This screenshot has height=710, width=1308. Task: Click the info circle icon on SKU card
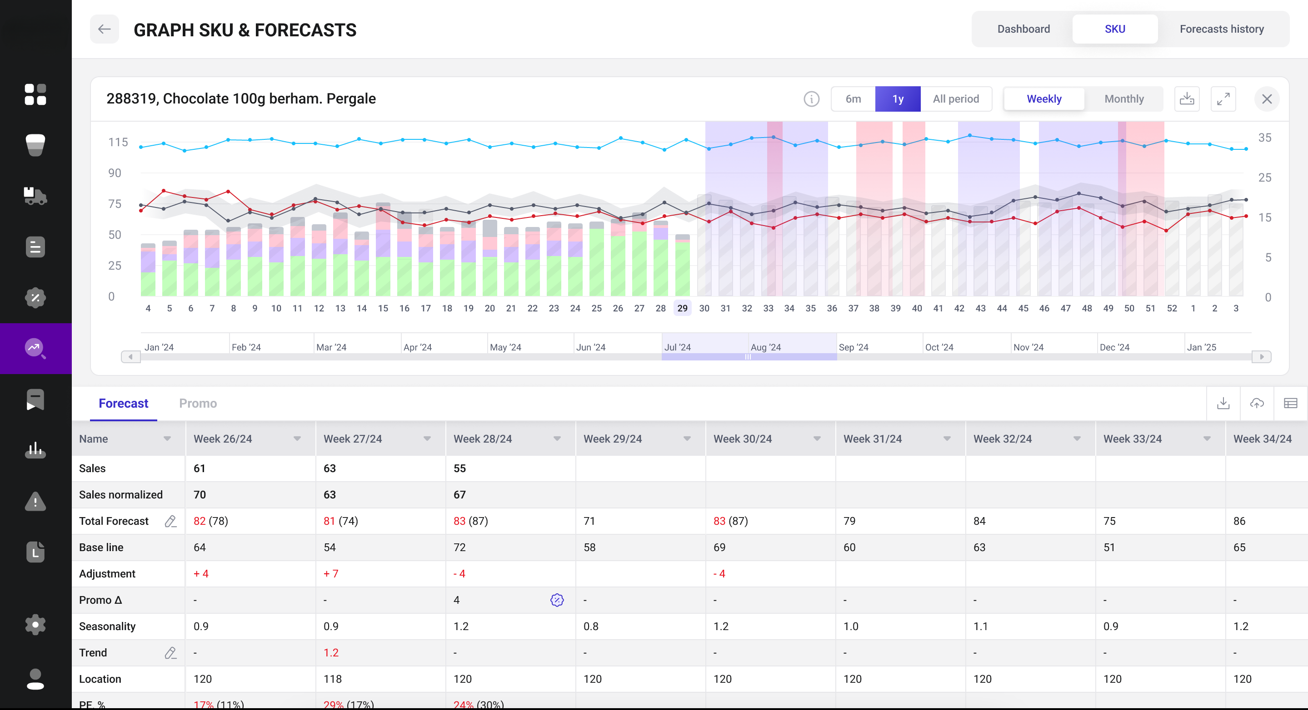(x=811, y=98)
